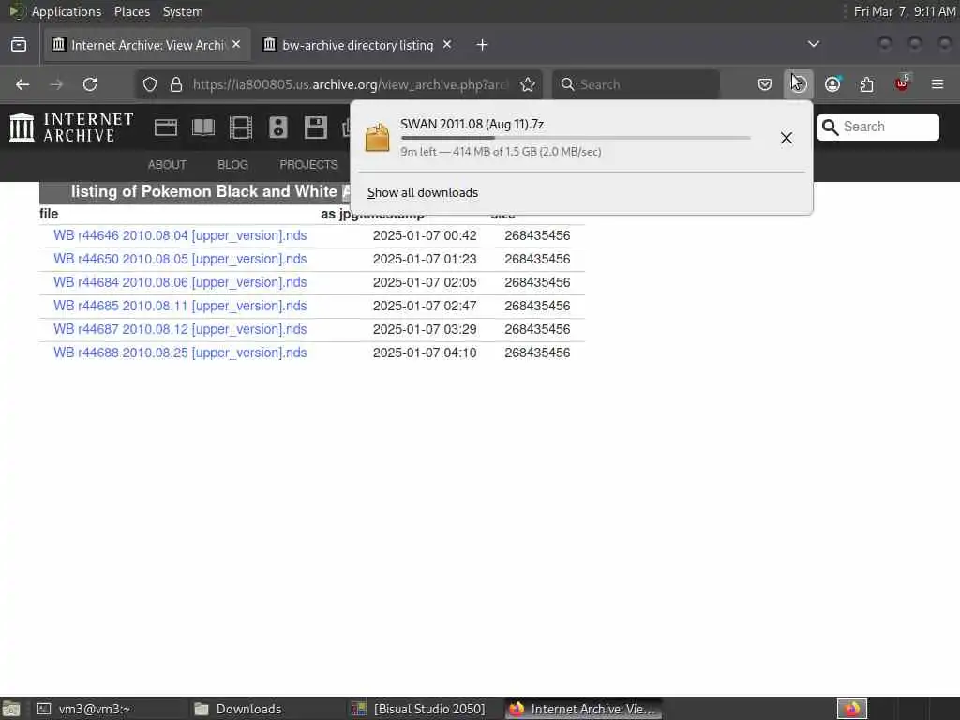The height and width of the screenshot is (720, 960).
Task: Open the BLOG navigation link
Action: pyautogui.click(x=233, y=165)
